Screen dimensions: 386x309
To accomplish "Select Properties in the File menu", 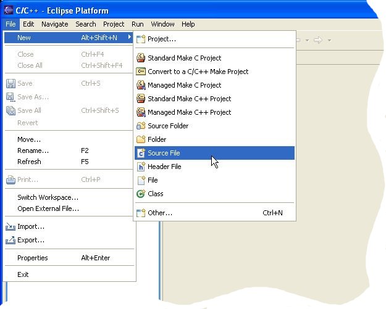I will 32,258.
